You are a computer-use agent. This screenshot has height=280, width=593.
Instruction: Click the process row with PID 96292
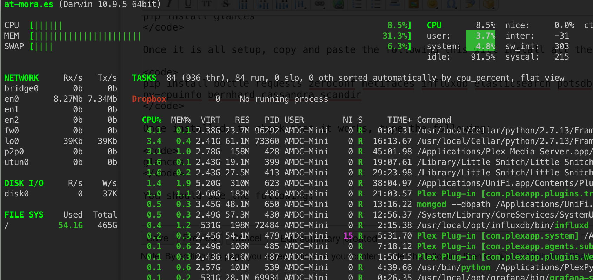click(367, 131)
